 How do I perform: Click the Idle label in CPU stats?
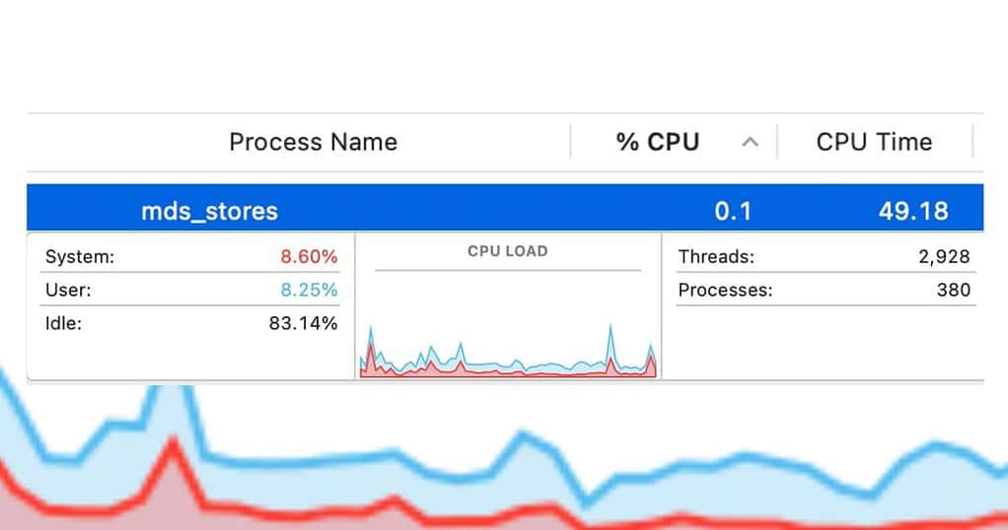point(64,323)
